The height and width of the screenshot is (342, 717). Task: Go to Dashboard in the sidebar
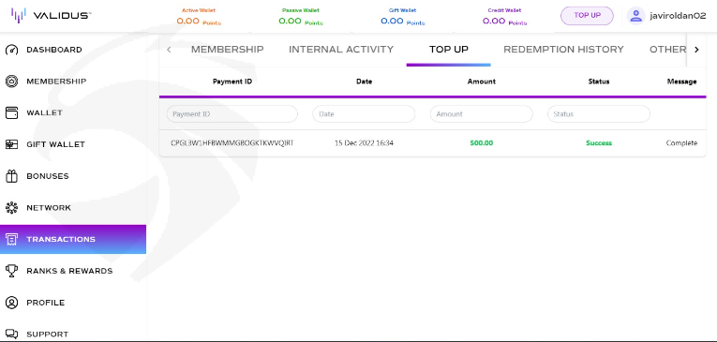(54, 50)
